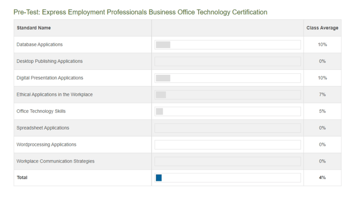Click Ethical Applications in the Workplace label

(54, 94)
